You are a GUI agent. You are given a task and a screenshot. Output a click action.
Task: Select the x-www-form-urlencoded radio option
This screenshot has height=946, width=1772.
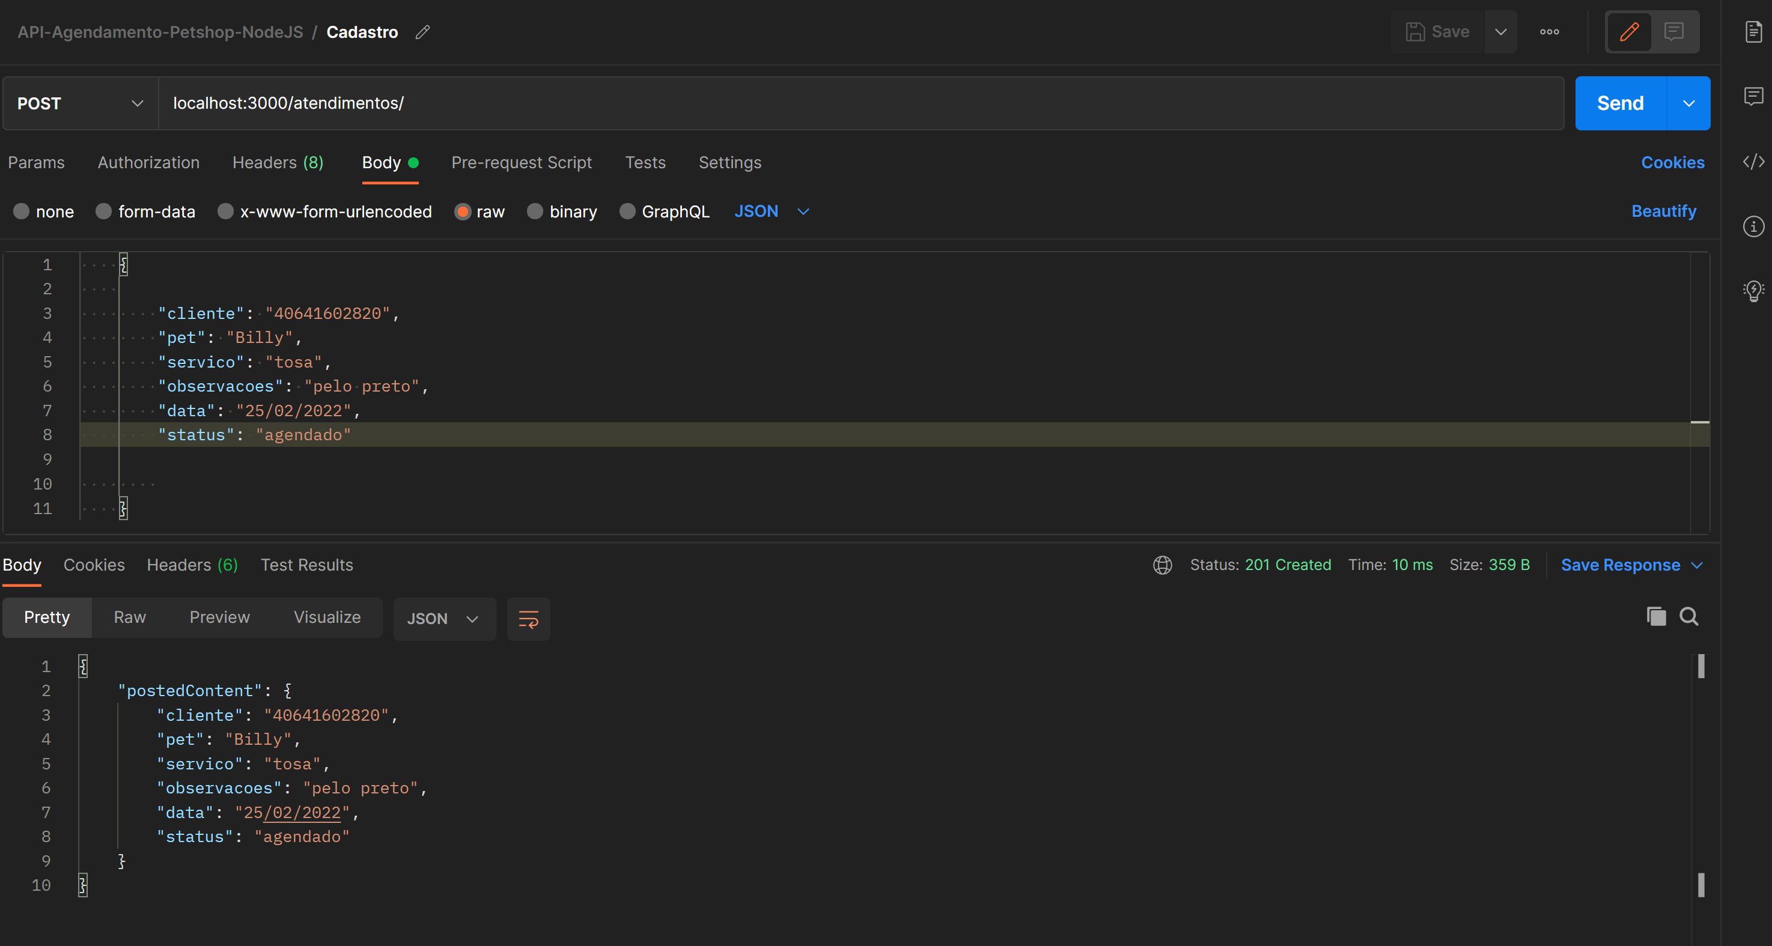225,211
